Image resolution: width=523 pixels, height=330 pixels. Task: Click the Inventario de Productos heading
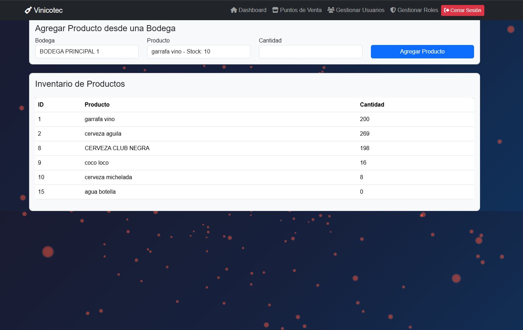(80, 84)
